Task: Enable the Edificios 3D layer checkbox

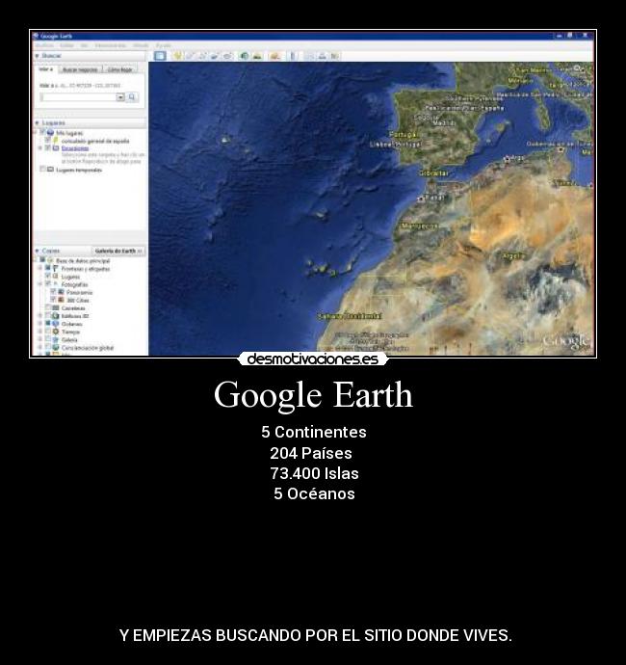Action: click(x=48, y=316)
